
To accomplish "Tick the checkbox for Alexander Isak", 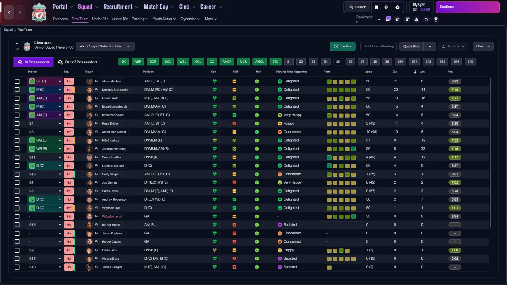I will point(17,81).
